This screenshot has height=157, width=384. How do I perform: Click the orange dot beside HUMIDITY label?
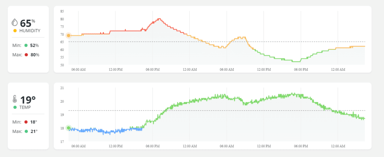[x=15, y=30]
